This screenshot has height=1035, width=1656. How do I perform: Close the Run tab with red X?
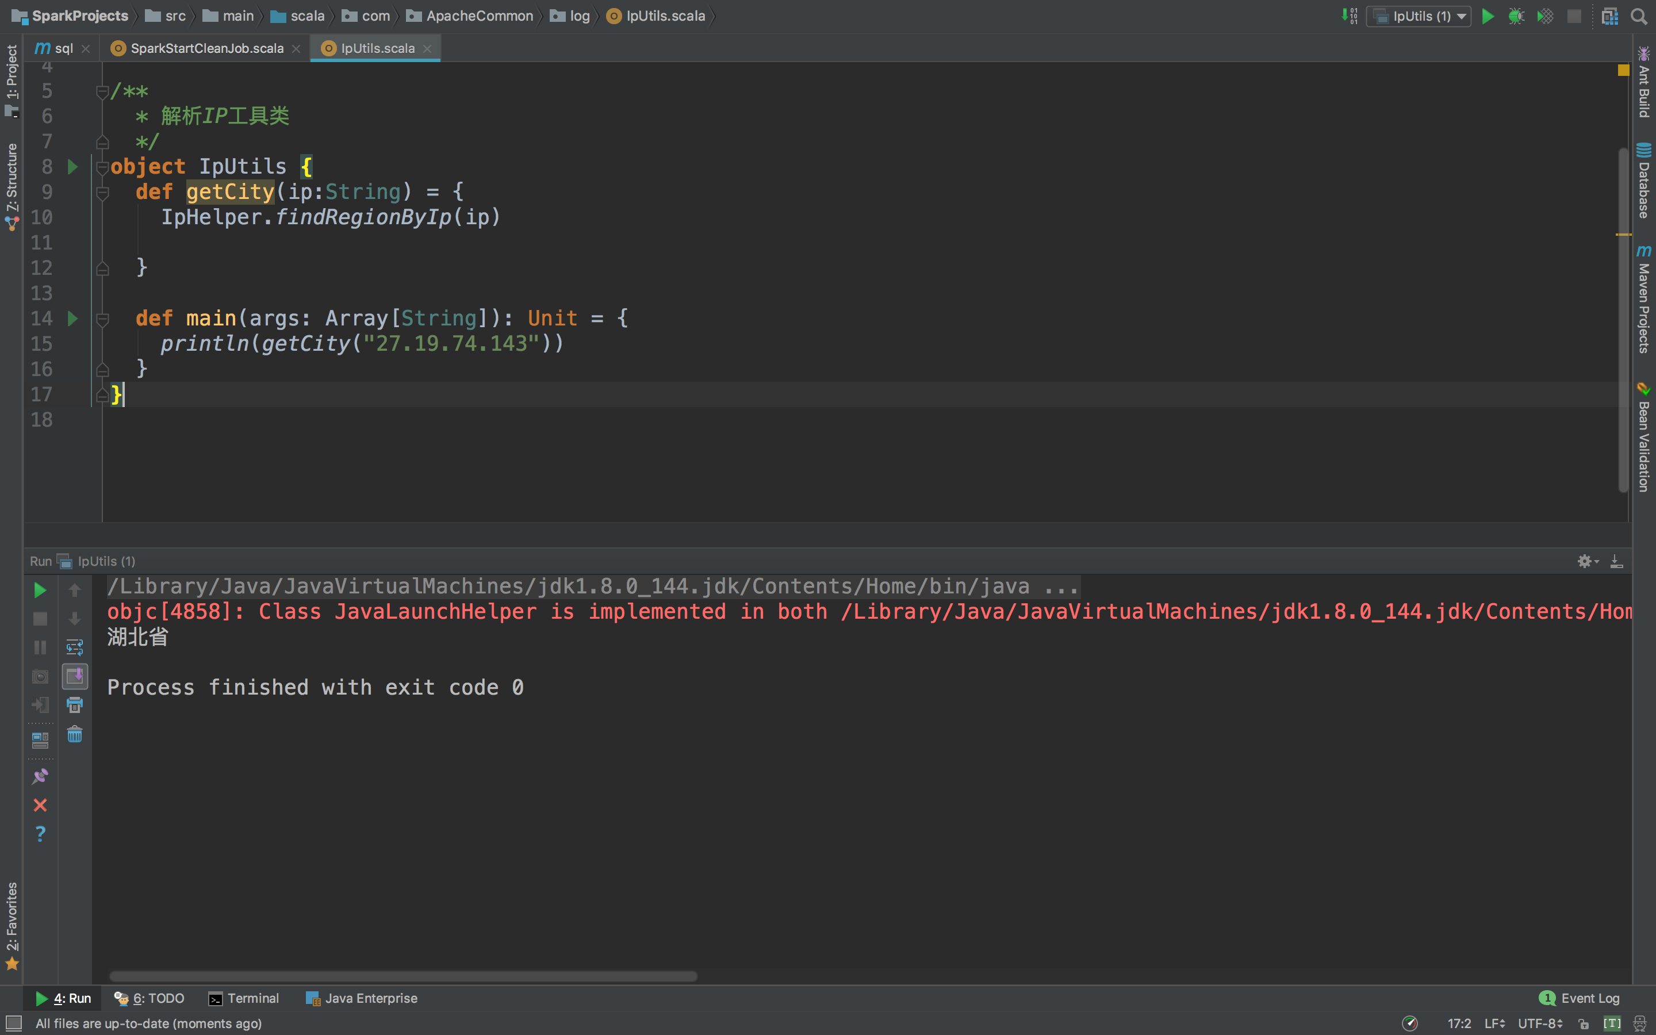pos(40,805)
